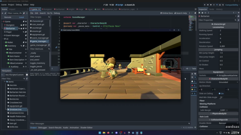This screenshot has height=135, width=241.
Task: Adjust Wall Min Slide Angle value slider
Action: click(229, 97)
